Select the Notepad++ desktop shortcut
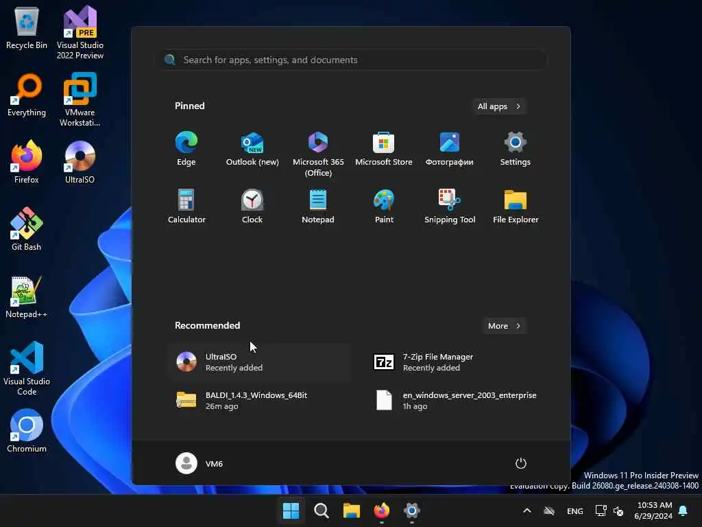The width and height of the screenshot is (702, 527). [27, 296]
